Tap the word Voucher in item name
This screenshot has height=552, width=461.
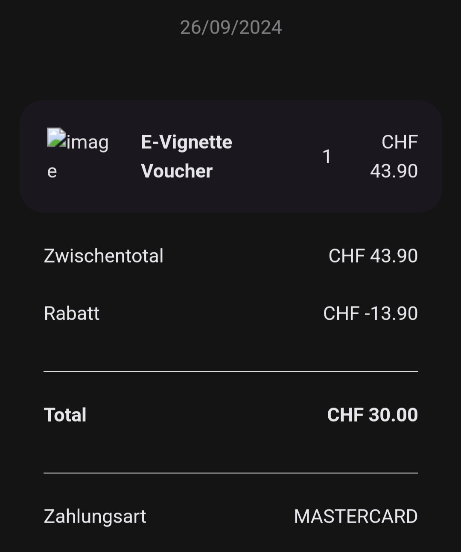[x=177, y=171]
